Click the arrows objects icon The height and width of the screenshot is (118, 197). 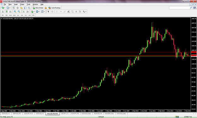tap(84, 12)
